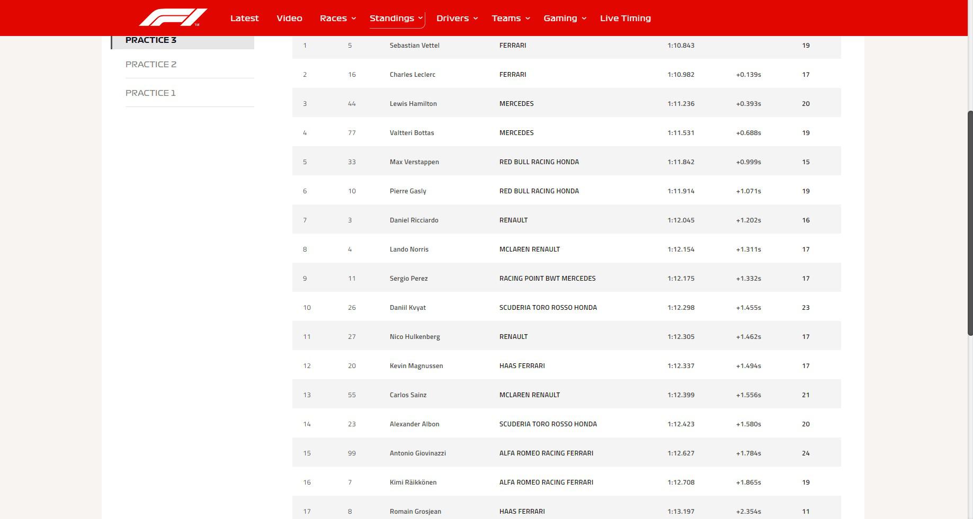Click the F1 logo
The width and height of the screenshot is (973, 519).
point(173,17)
